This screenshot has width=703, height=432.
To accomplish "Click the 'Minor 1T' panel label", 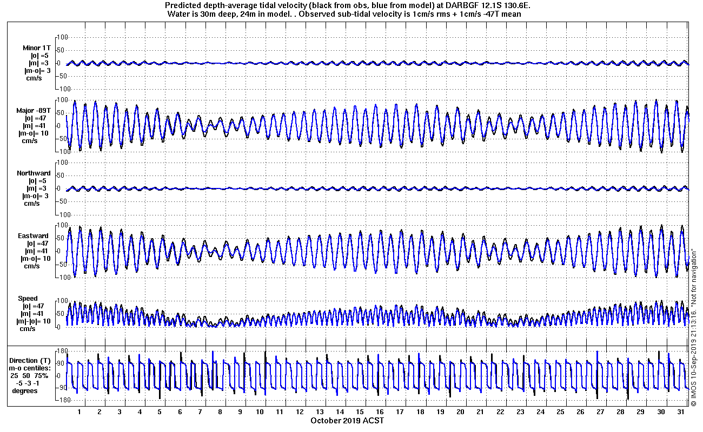I will [37, 48].
